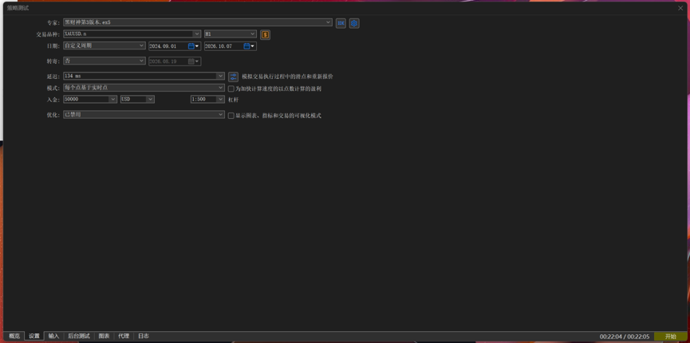This screenshot has height=343, width=690.
Task: Open the 转寄 forward dropdown
Action: (x=104, y=61)
